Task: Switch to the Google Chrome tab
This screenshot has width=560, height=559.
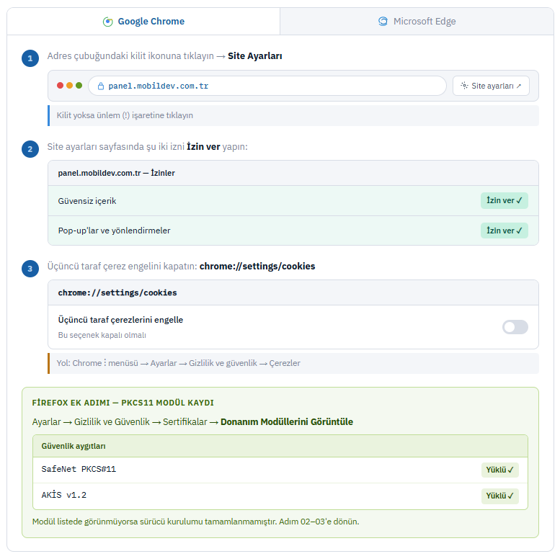Action: 143,22
